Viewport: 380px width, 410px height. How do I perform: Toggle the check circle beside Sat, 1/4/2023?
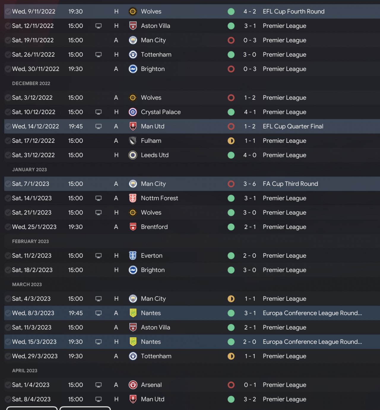click(x=8, y=385)
